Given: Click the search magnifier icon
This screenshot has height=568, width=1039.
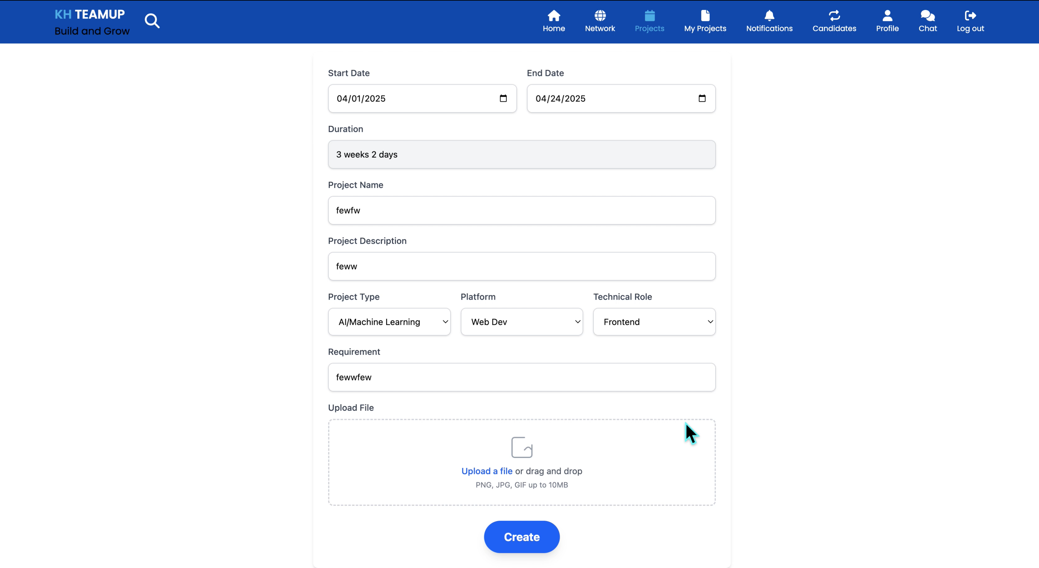Looking at the screenshot, I should pyautogui.click(x=152, y=21).
